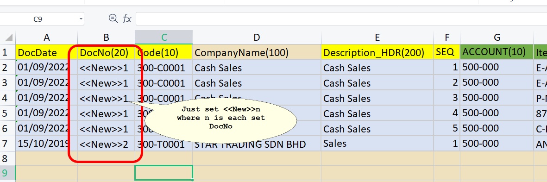The width and height of the screenshot is (547, 182).
Task: Select row 3 header
Action: [8, 82]
